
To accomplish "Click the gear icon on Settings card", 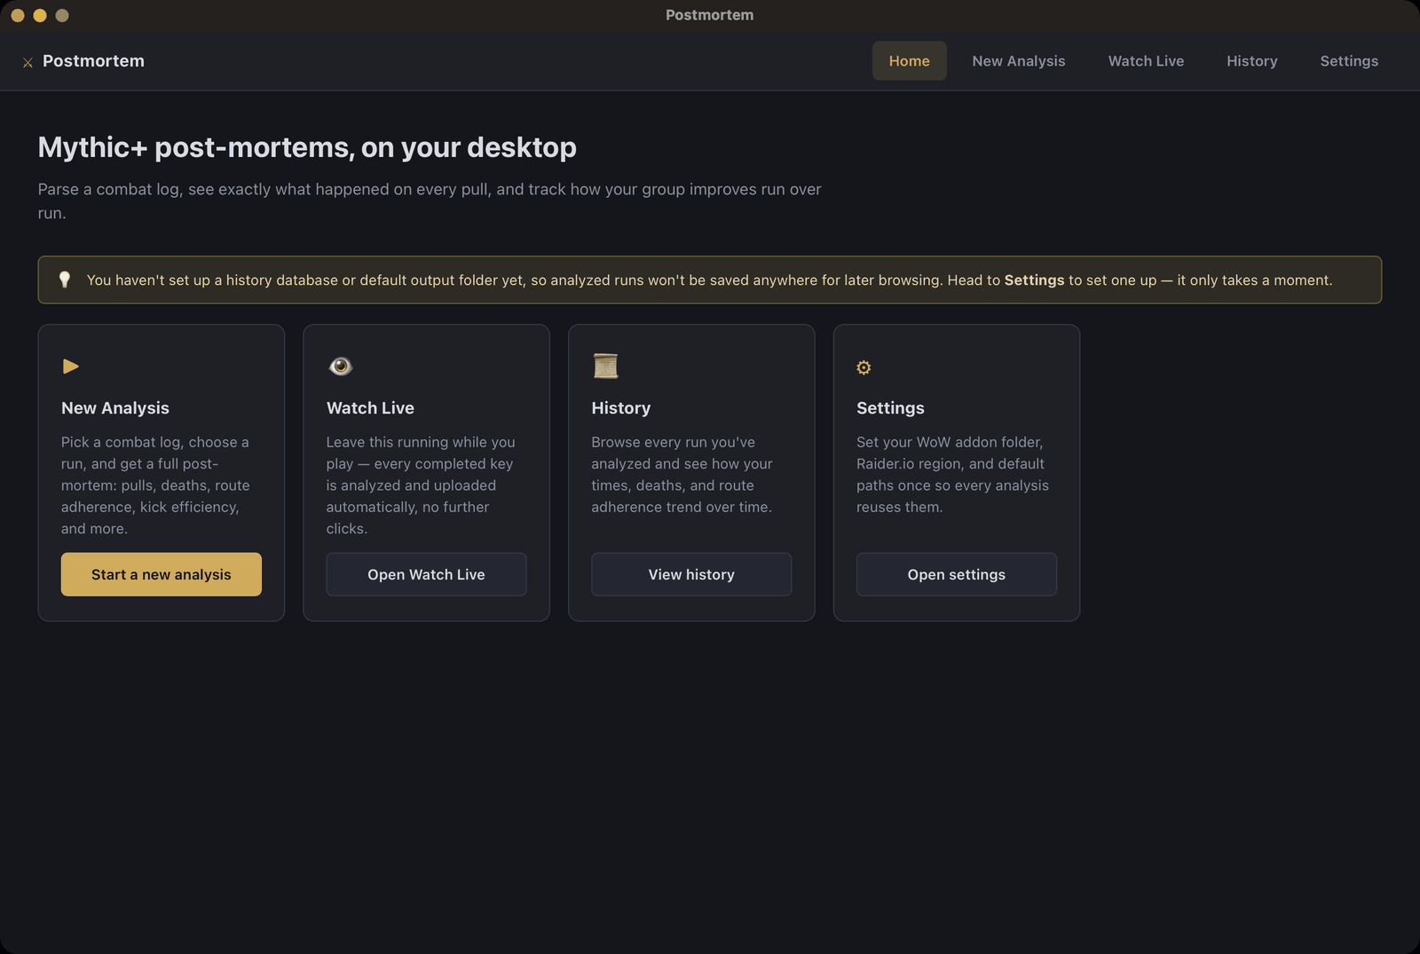I will pos(864,367).
